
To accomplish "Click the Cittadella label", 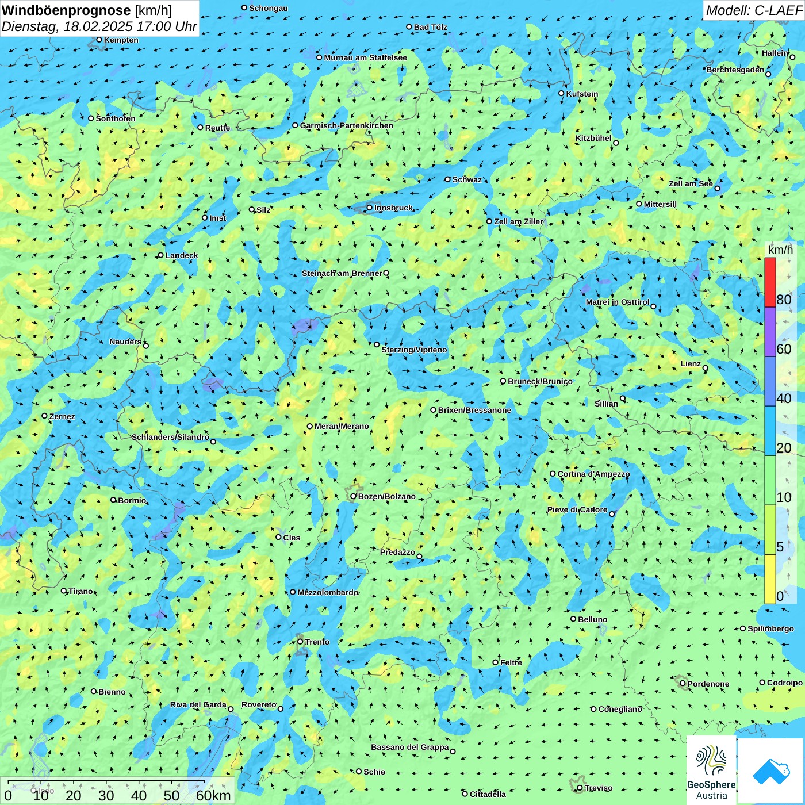I will coord(488,794).
